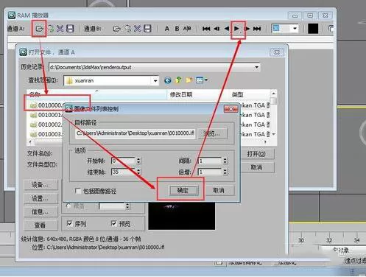Click frame 32 on the timeline

coord(329,240)
